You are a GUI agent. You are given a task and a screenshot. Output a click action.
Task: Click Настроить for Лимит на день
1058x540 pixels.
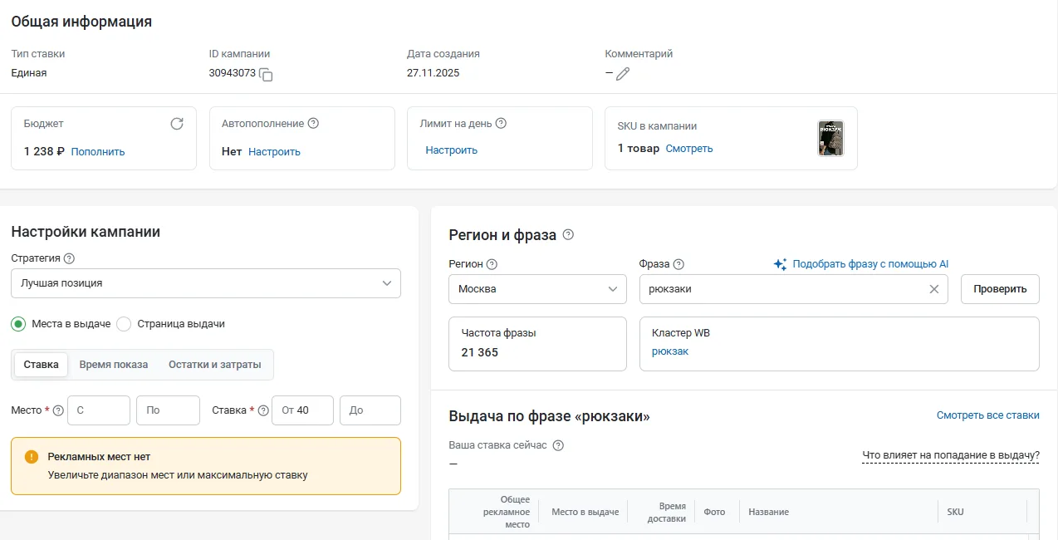451,150
